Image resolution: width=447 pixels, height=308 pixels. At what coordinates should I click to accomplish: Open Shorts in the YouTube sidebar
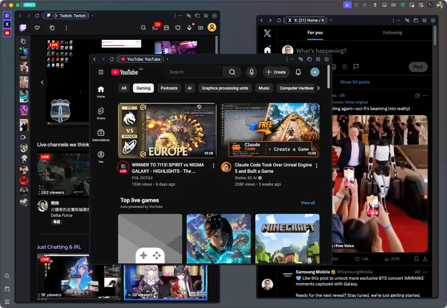click(x=101, y=114)
